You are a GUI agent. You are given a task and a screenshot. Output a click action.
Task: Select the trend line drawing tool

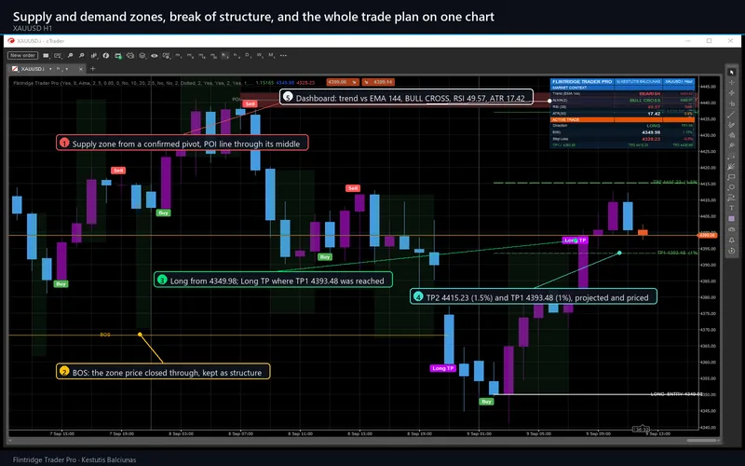[x=732, y=115]
